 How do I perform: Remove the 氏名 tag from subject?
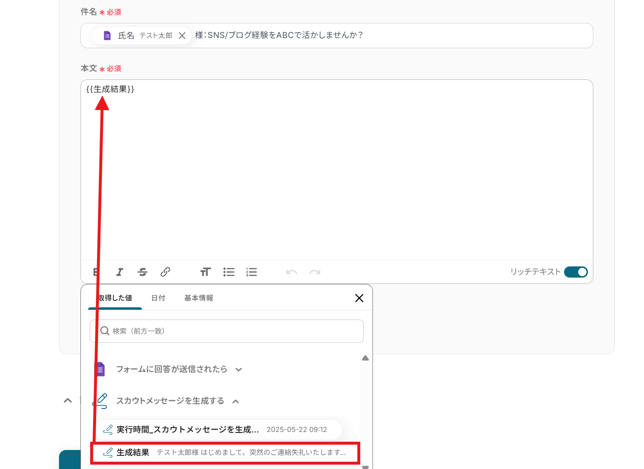pos(182,36)
